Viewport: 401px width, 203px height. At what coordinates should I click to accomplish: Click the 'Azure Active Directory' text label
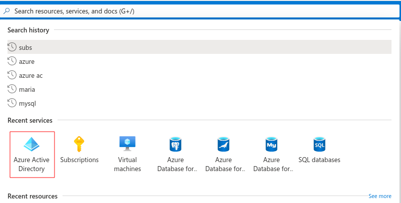tap(32, 165)
